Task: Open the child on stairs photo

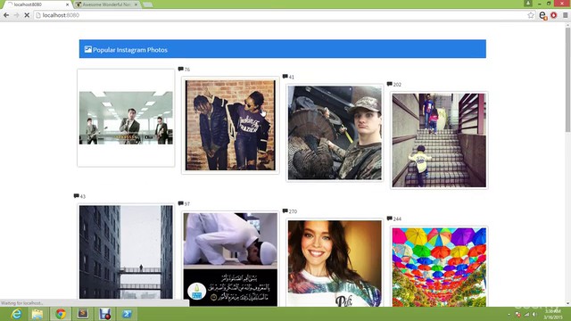Action: click(x=439, y=140)
